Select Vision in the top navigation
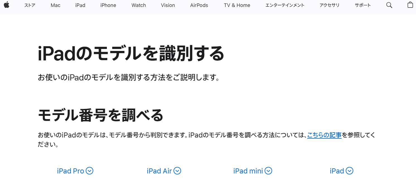This screenshot has height=179, width=416. (168, 5)
